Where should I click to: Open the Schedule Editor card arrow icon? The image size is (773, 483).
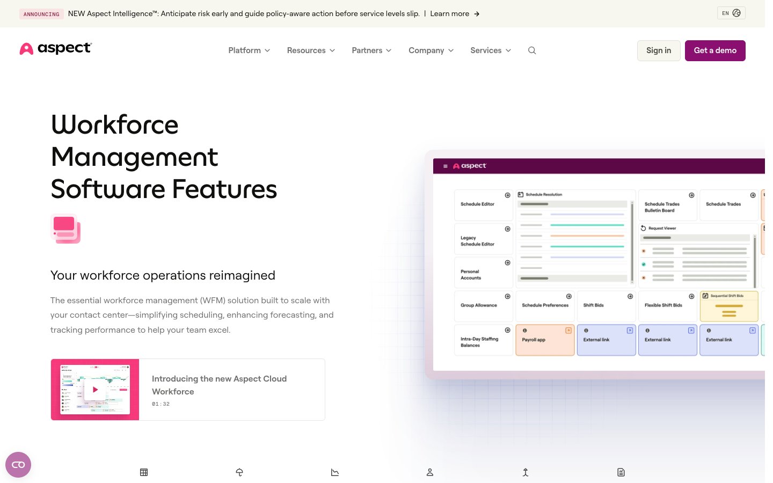point(507,195)
